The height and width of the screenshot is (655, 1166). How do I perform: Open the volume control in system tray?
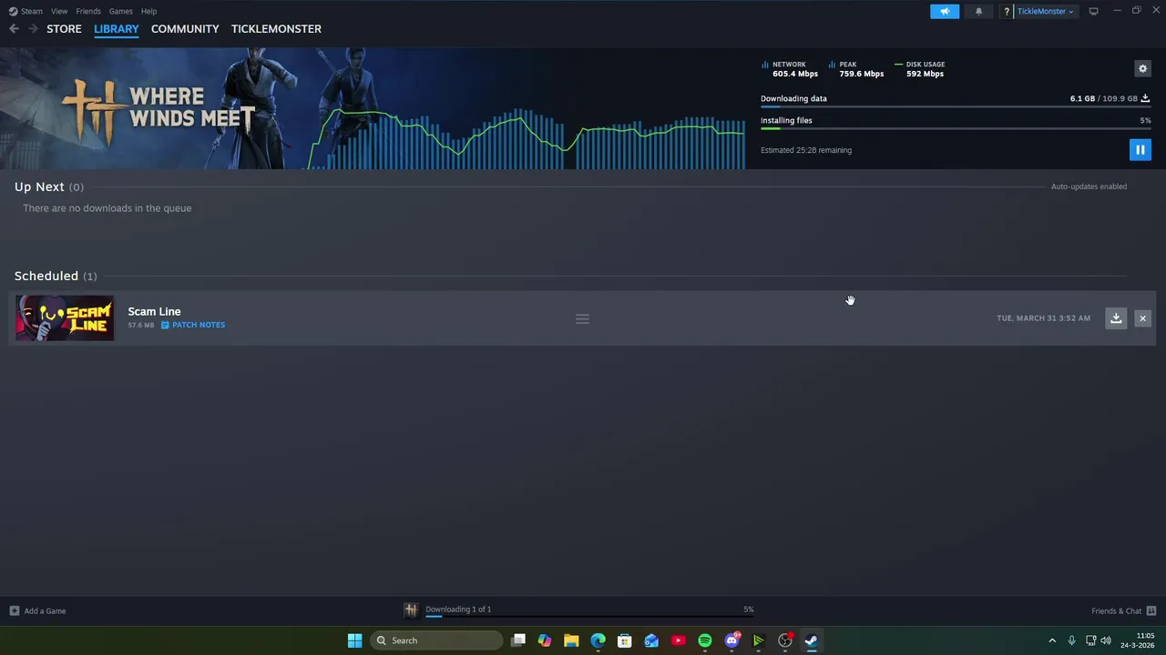[x=1106, y=640]
